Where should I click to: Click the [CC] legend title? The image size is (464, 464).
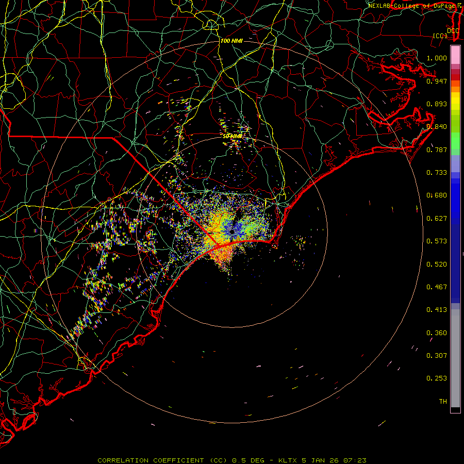(440, 36)
